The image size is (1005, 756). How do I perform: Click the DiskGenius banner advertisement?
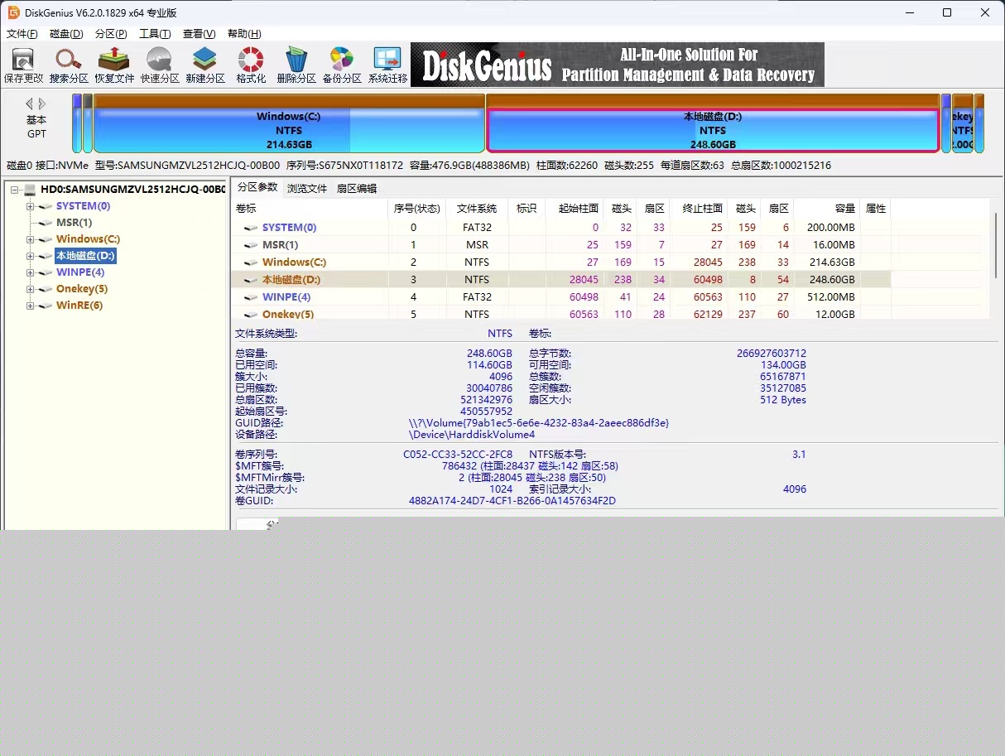point(618,65)
